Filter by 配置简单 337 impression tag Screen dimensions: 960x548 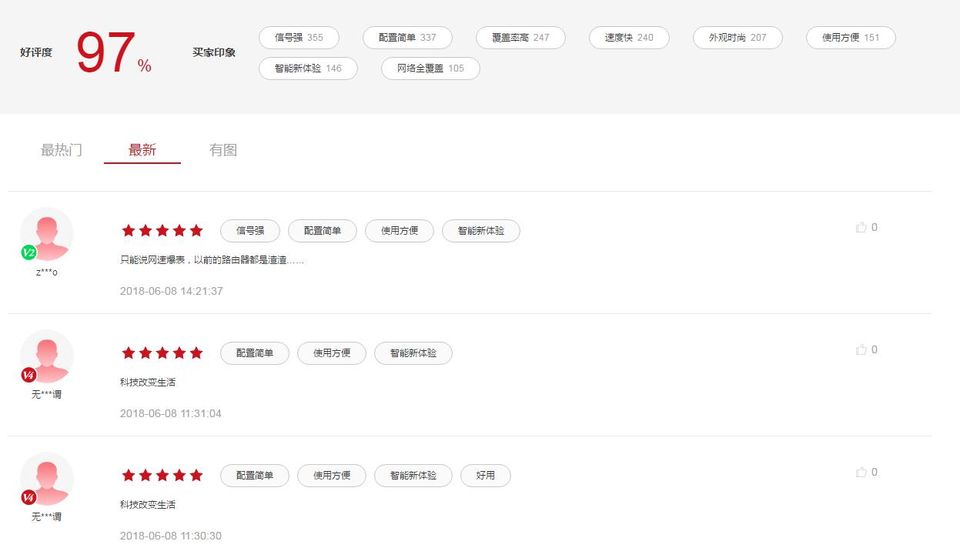coord(407,38)
